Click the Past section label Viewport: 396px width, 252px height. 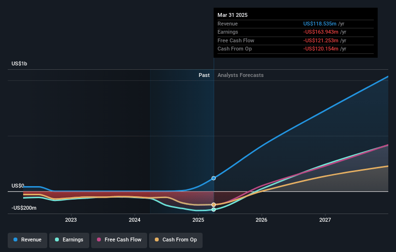[204, 76]
